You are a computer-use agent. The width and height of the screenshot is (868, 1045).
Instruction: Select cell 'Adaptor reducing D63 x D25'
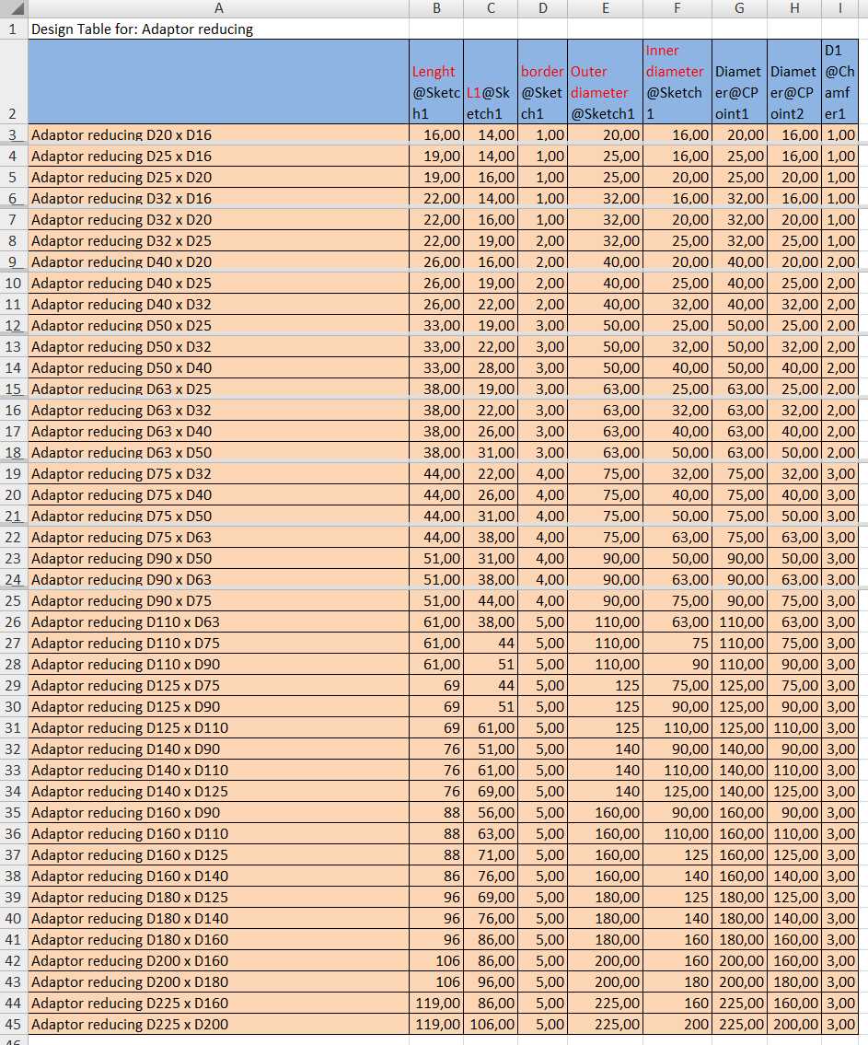218,389
